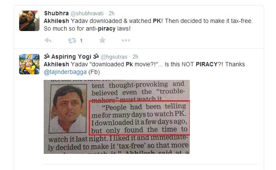Open the more options ellipsis on Shubhra's tweet
Screen dimensions: 276x170
[126, 40]
